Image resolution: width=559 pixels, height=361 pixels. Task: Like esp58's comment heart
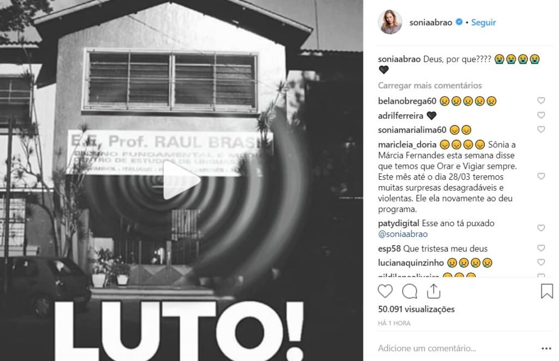pyautogui.click(x=541, y=248)
